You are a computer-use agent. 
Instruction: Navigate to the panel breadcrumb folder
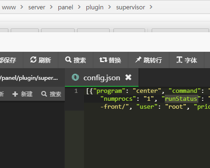65,7
